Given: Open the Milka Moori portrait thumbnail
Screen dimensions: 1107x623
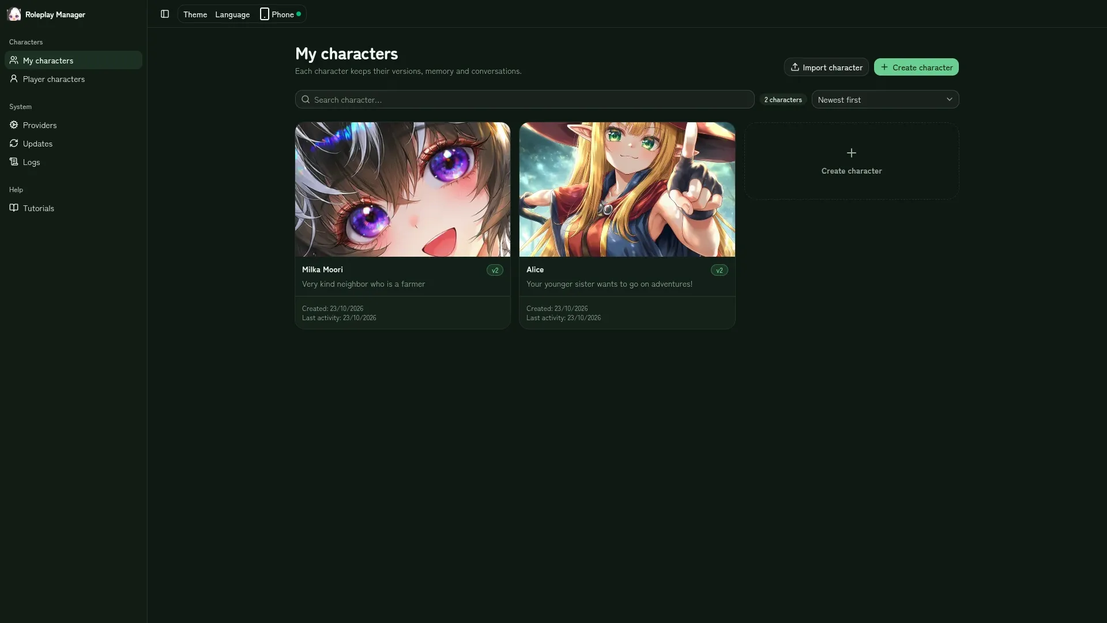Looking at the screenshot, I should point(402,189).
